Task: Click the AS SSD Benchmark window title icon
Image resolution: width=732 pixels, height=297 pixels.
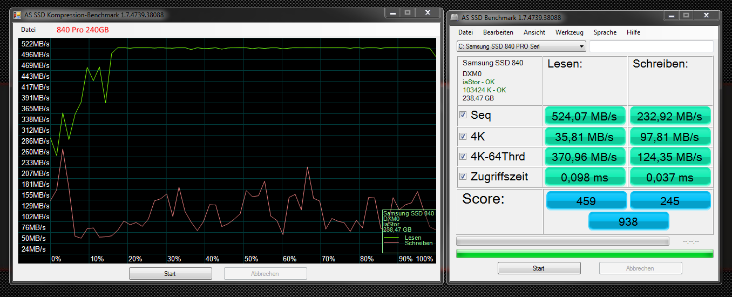Action: [x=454, y=18]
